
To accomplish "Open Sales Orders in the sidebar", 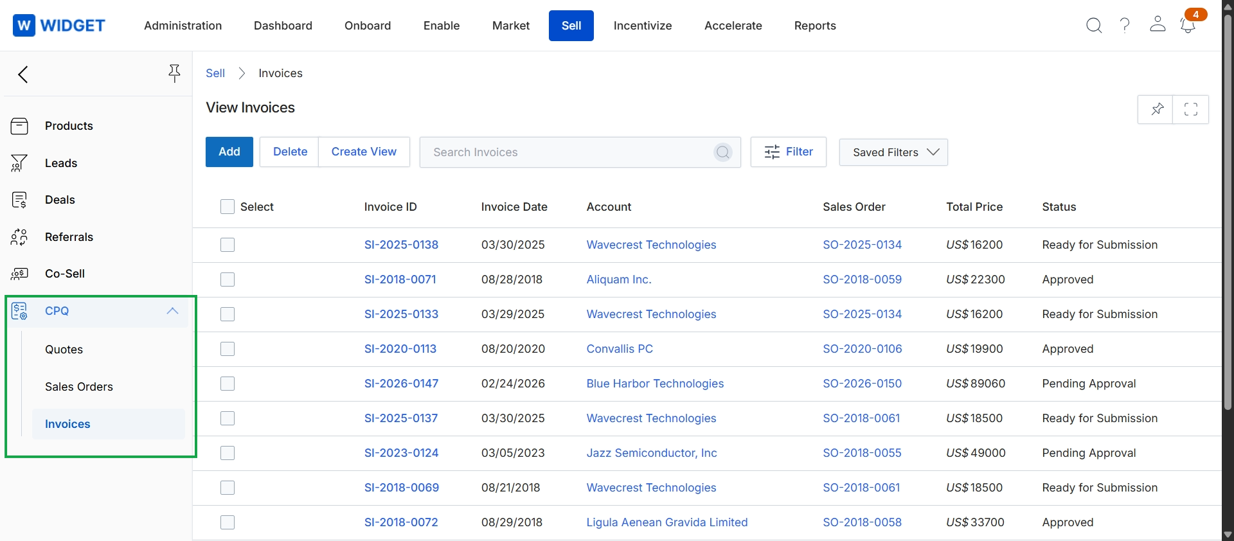I will (79, 387).
